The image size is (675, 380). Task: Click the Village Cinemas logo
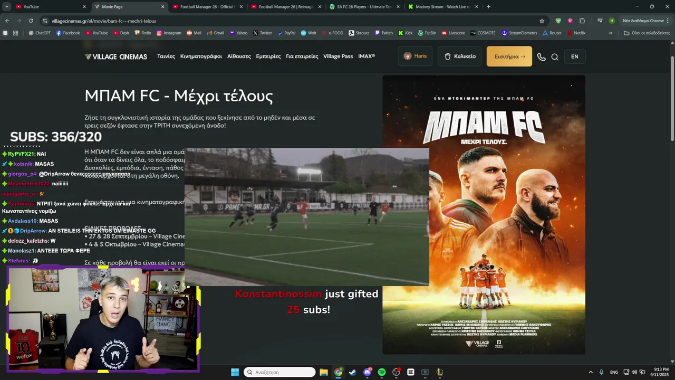coord(116,56)
